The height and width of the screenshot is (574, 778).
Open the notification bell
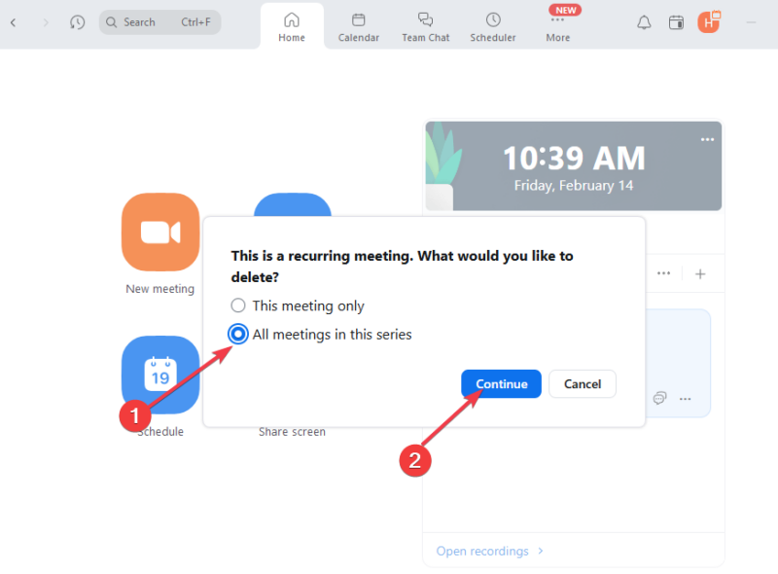(643, 21)
